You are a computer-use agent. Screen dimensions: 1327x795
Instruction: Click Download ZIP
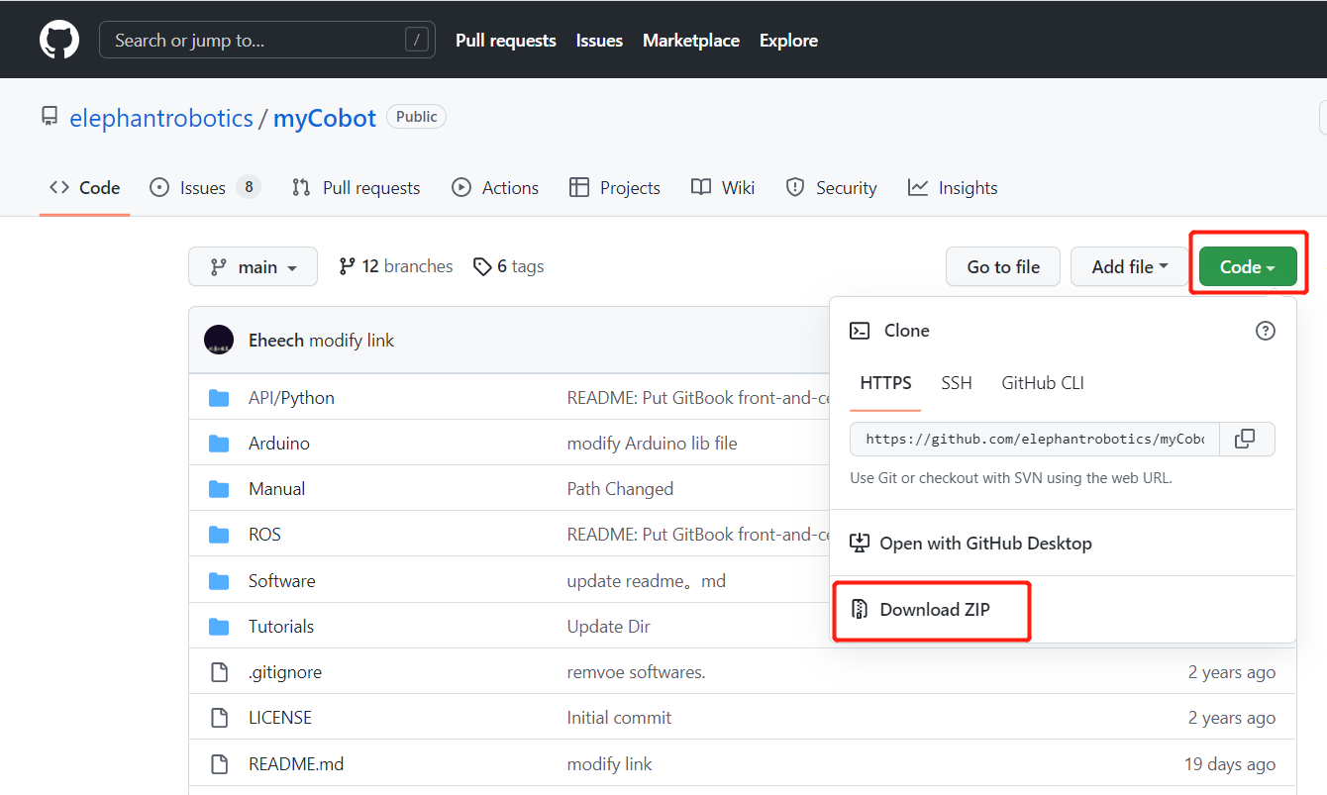(x=934, y=610)
